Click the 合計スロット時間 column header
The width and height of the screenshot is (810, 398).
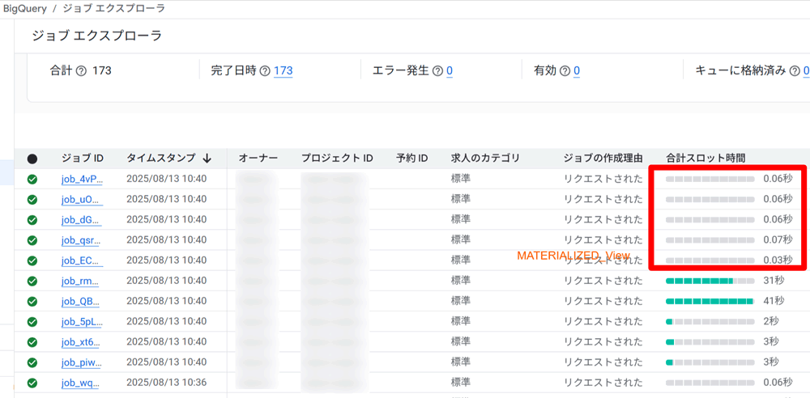(706, 158)
